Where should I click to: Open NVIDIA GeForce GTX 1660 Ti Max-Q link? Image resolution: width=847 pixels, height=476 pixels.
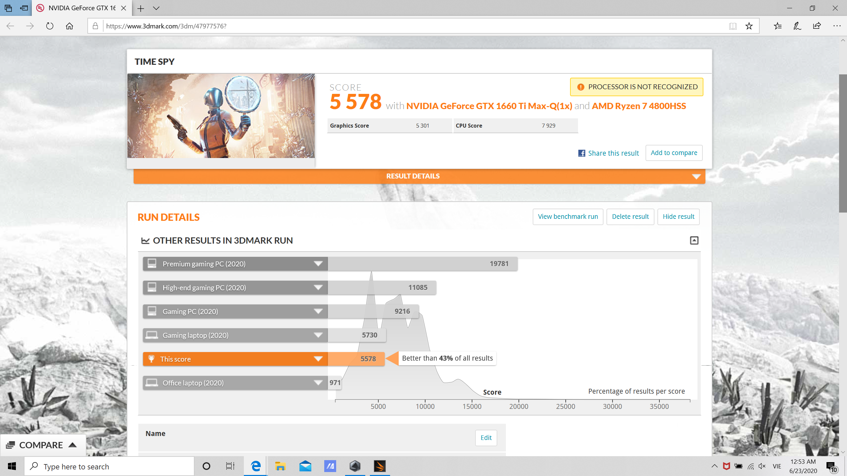(489, 106)
